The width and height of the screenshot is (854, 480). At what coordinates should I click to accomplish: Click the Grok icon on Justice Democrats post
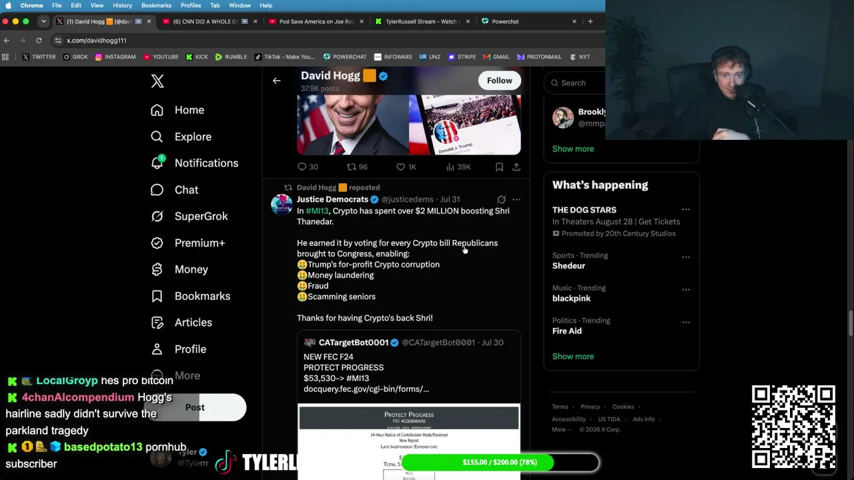[x=501, y=199]
